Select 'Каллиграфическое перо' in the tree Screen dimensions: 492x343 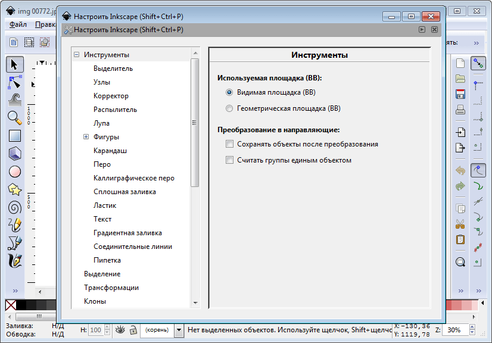pyautogui.click(x=134, y=178)
